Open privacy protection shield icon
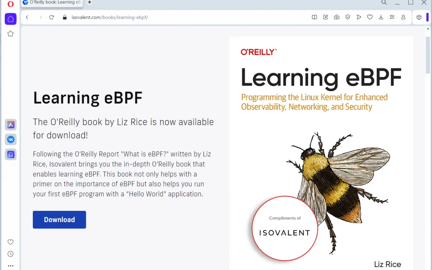 (348, 17)
